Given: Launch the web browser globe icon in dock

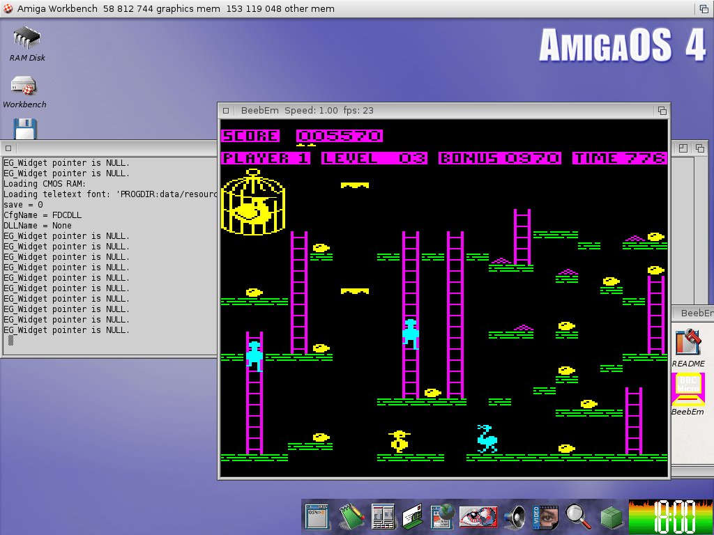Looking at the screenshot, I should pyautogui.click(x=442, y=516).
